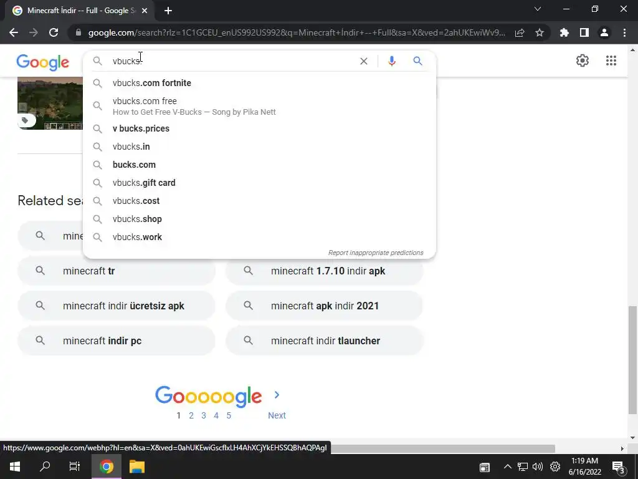The height and width of the screenshot is (479, 638).
Task: Click the scrollbar right arrow
Action: point(622,448)
